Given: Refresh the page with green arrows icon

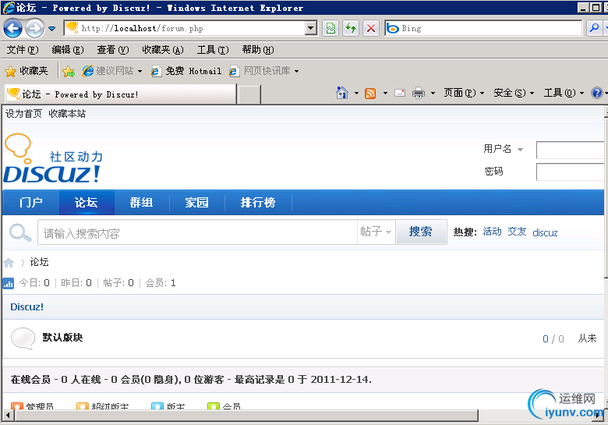Looking at the screenshot, I should pyautogui.click(x=351, y=28).
